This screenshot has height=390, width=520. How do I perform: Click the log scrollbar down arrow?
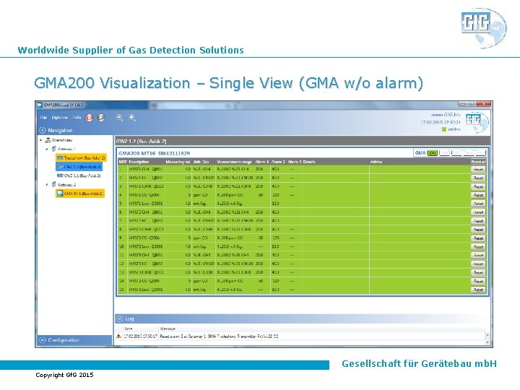487,342
